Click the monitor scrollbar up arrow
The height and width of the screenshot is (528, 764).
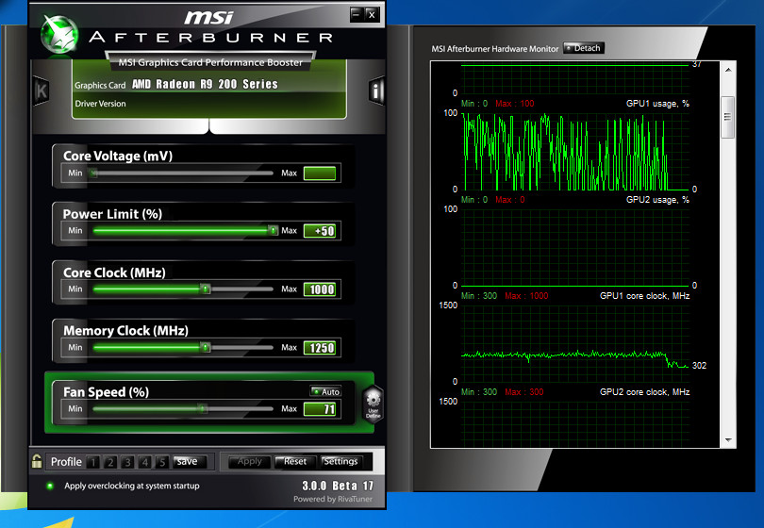(728, 70)
